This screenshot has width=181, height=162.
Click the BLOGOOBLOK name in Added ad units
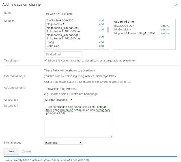124,26
